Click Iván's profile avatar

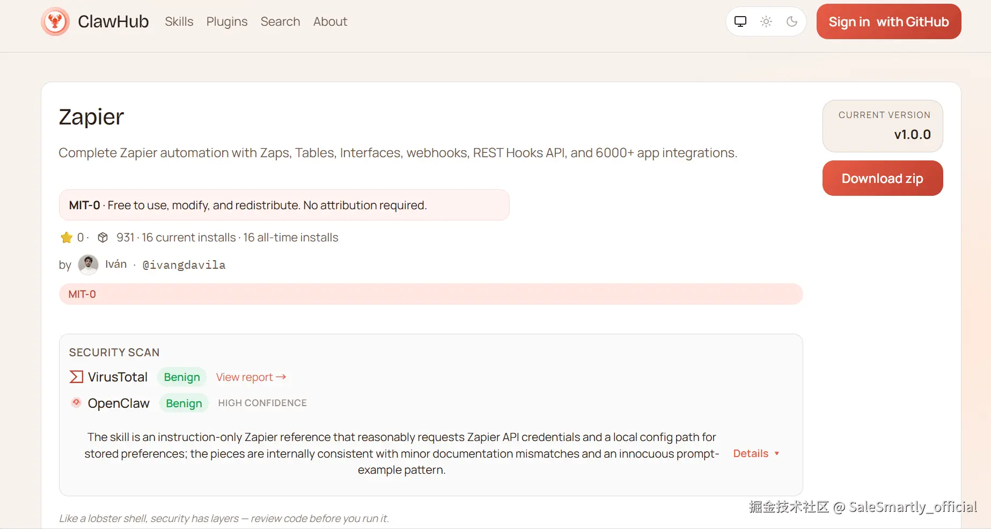coord(88,264)
